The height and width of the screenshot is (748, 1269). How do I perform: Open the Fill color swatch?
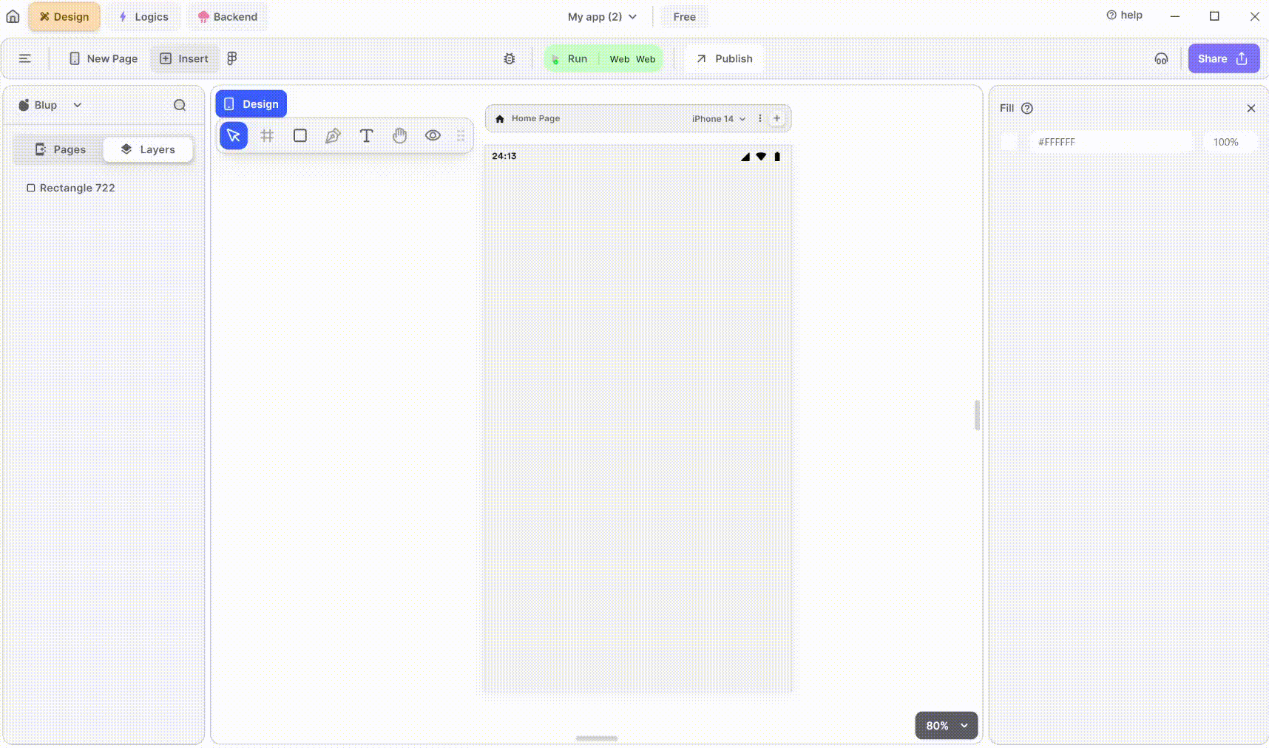coord(1009,142)
